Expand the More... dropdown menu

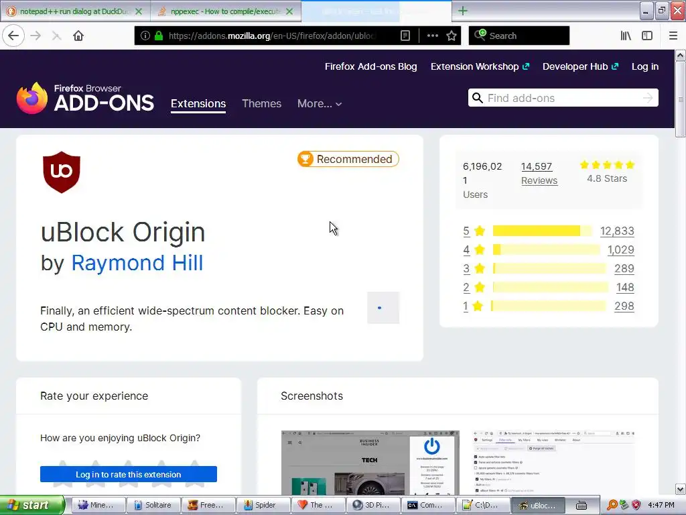tap(320, 104)
